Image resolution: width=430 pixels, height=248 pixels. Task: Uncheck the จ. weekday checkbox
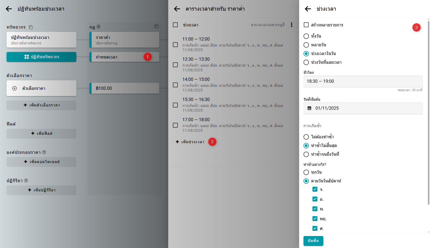coord(315,189)
